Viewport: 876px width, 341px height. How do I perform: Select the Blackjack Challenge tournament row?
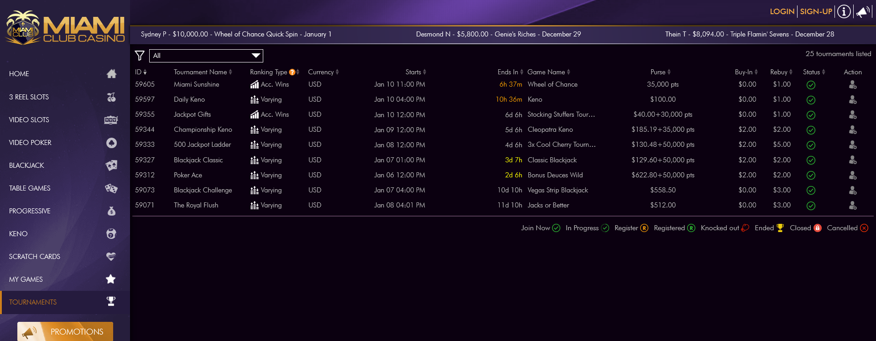click(203, 190)
